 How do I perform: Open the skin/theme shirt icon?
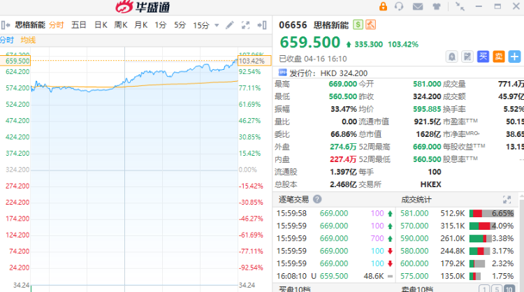(x=437, y=6)
